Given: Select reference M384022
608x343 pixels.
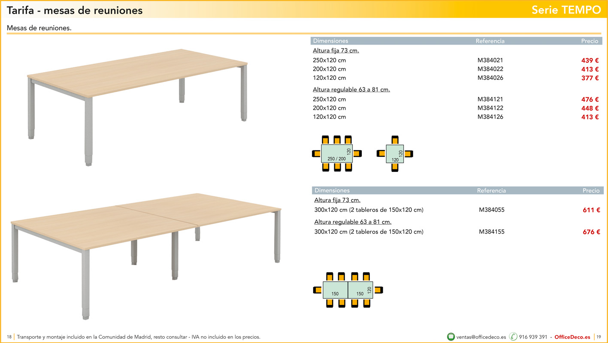Looking at the screenshot, I should click(490, 69).
